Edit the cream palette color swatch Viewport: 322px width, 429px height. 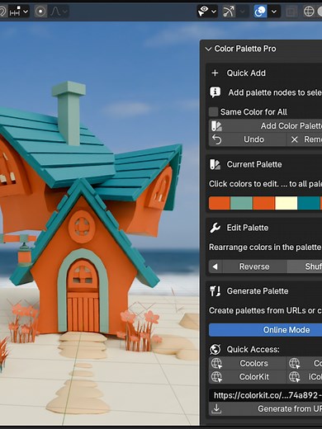pyautogui.click(x=286, y=203)
